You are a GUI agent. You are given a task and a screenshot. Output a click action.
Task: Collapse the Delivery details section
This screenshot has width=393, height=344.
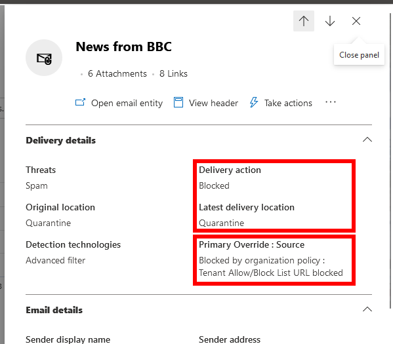pyautogui.click(x=367, y=140)
